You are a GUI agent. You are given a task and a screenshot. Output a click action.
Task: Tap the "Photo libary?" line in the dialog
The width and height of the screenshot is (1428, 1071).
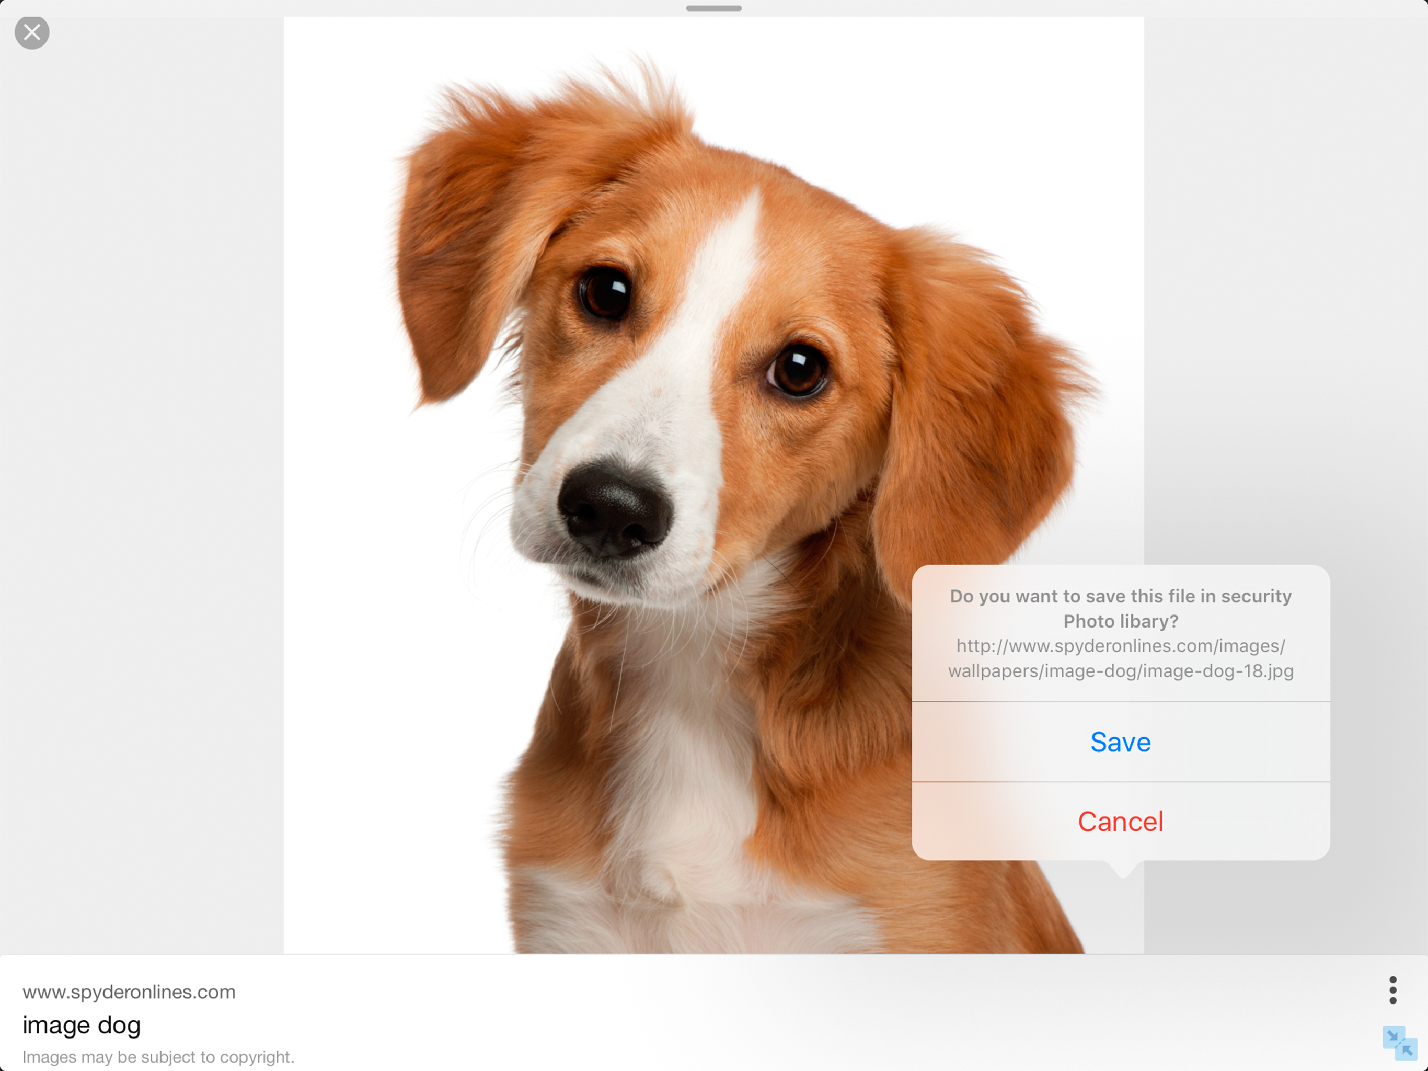click(x=1121, y=621)
